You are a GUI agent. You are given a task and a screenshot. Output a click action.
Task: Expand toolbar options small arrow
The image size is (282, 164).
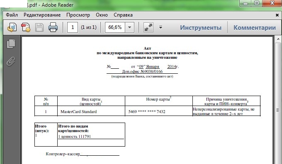(x=161, y=27)
